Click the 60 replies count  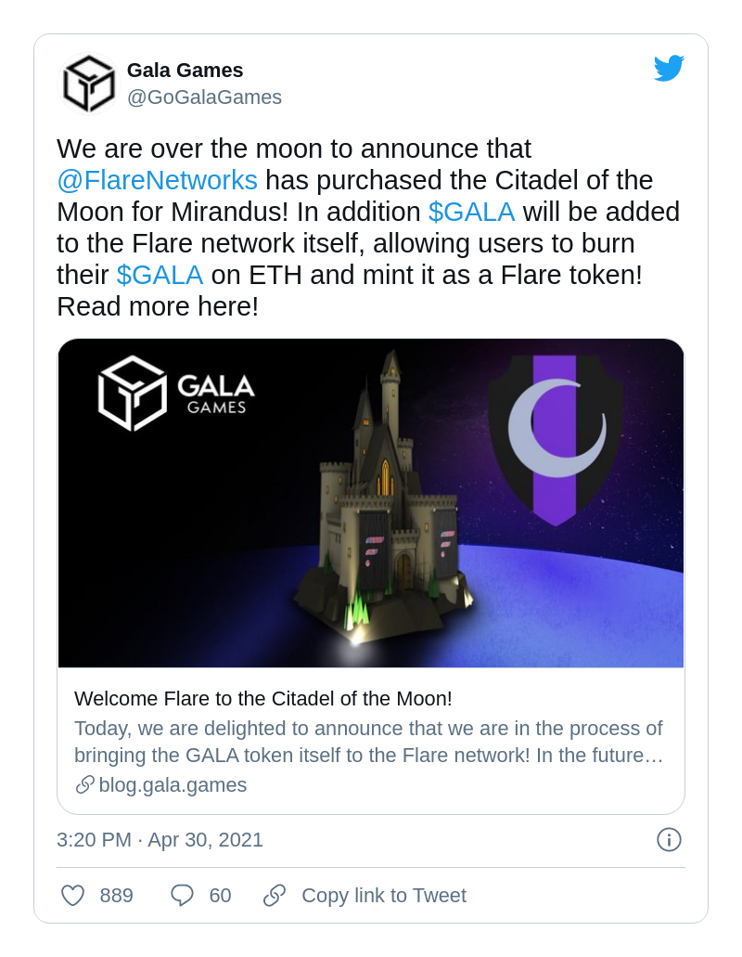tap(220, 896)
